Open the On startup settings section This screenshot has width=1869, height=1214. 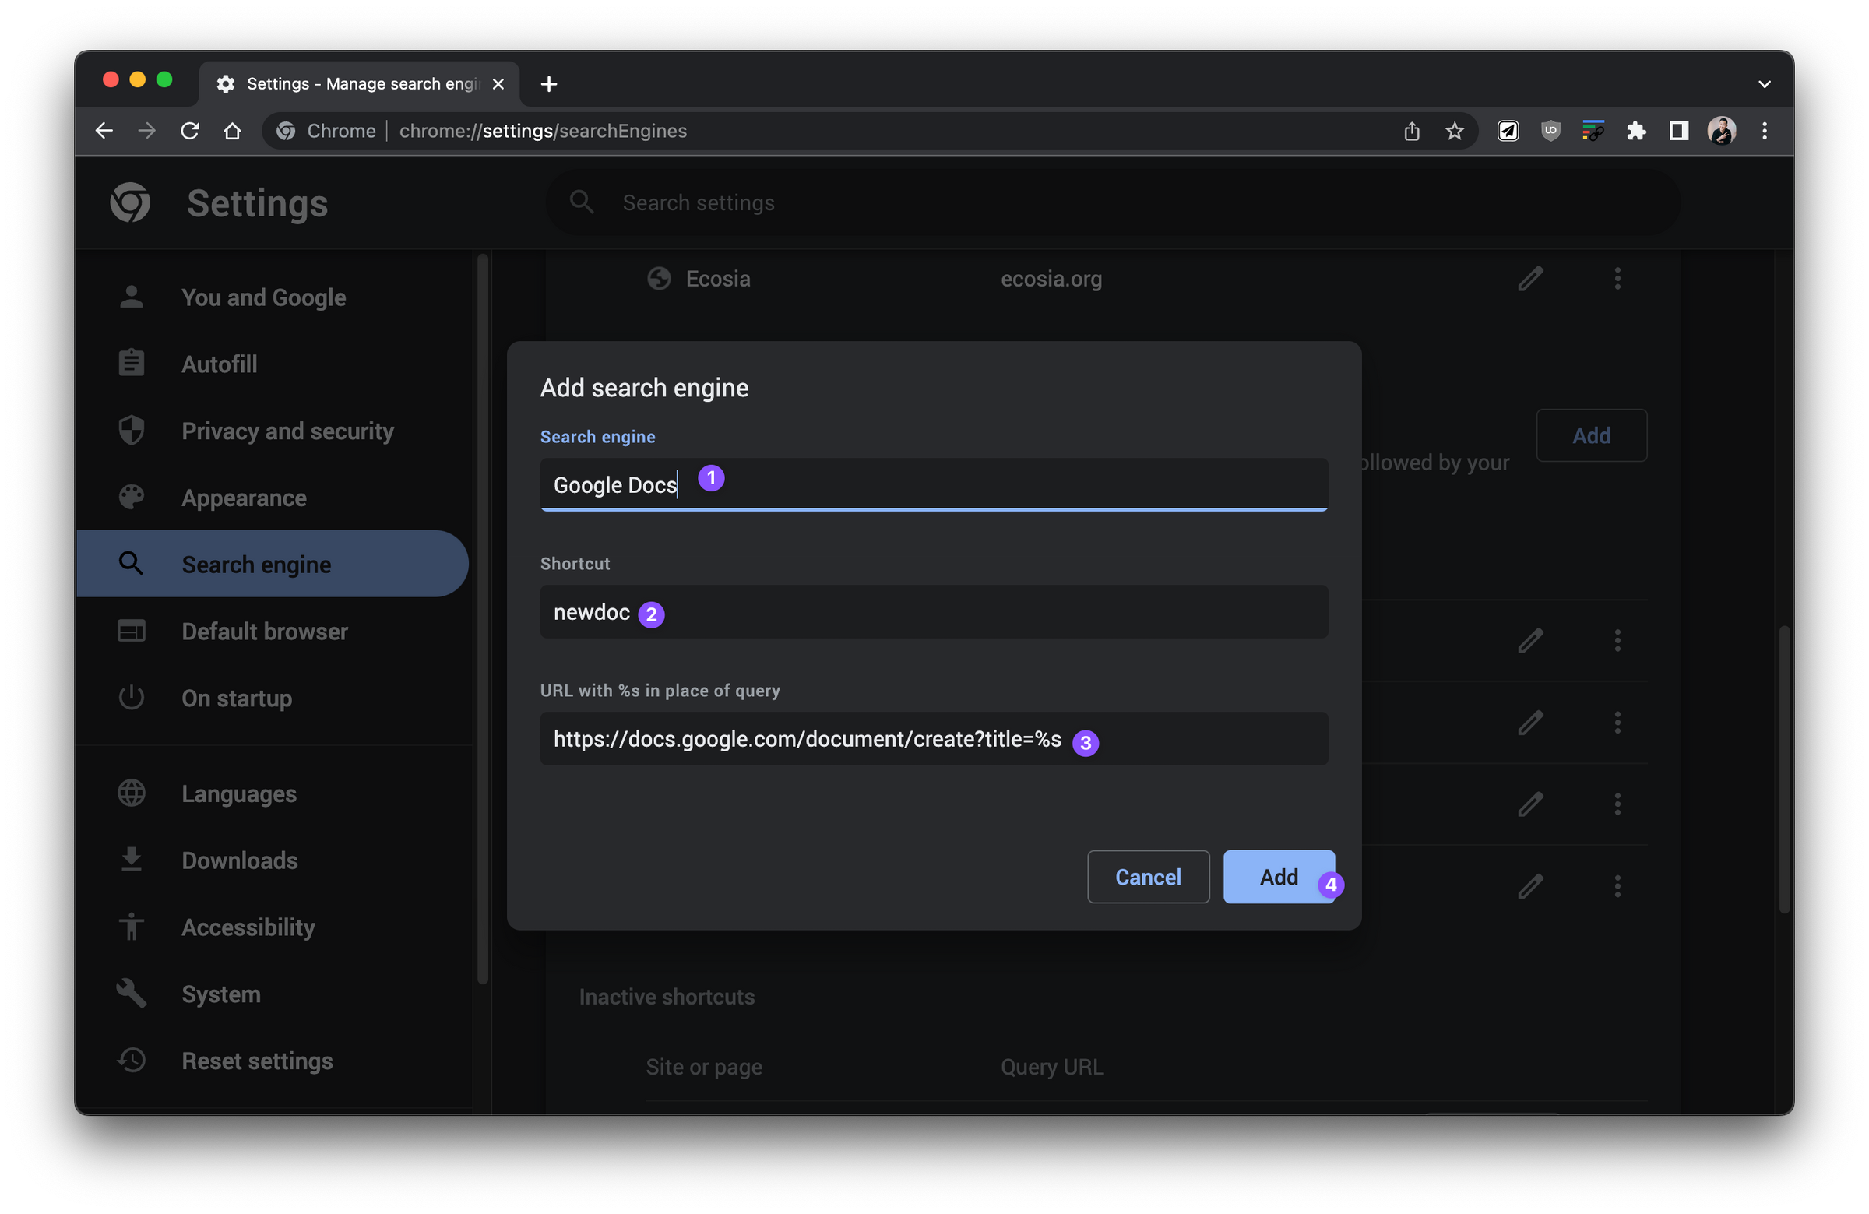click(237, 698)
